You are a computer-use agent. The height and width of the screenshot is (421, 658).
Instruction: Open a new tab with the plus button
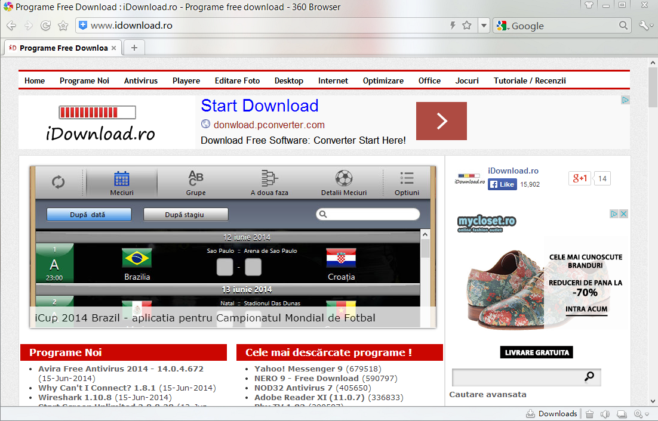pyautogui.click(x=134, y=48)
